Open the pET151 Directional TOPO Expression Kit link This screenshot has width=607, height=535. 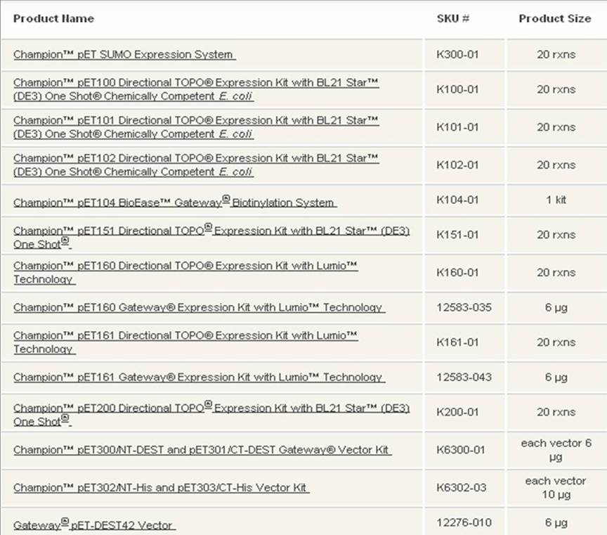(211, 231)
